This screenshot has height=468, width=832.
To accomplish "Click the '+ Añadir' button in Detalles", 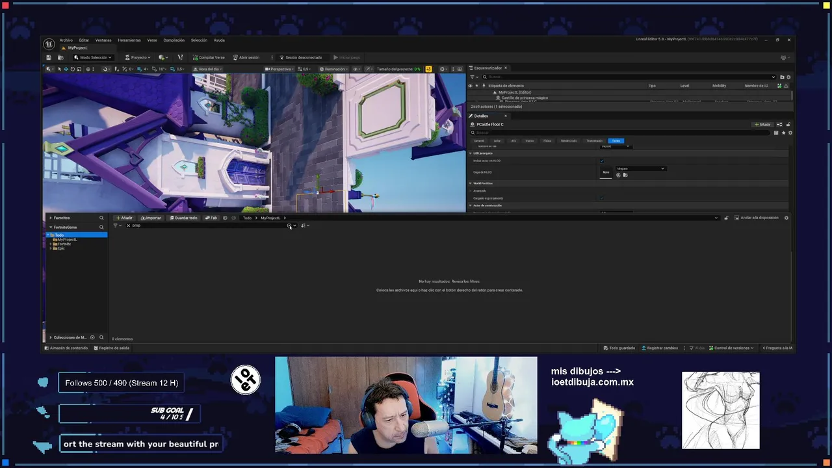I will (762, 124).
